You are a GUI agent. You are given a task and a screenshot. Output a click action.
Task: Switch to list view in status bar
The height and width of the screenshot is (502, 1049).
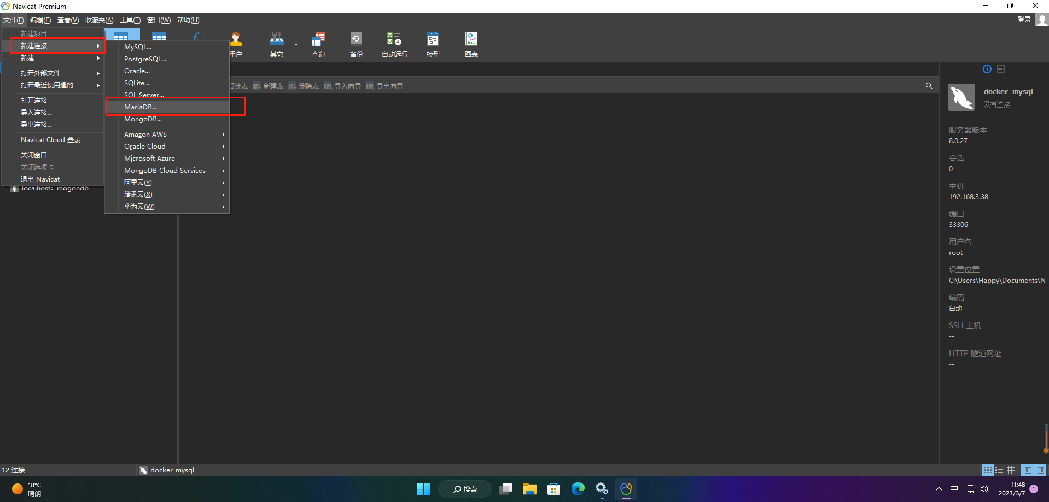999,470
